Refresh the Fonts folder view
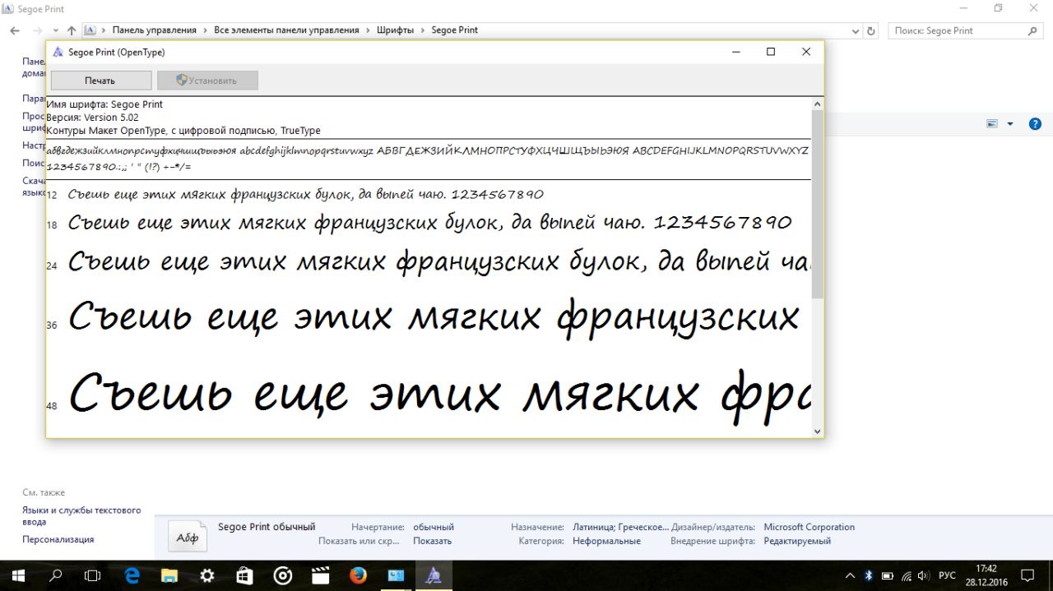 click(x=872, y=30)
